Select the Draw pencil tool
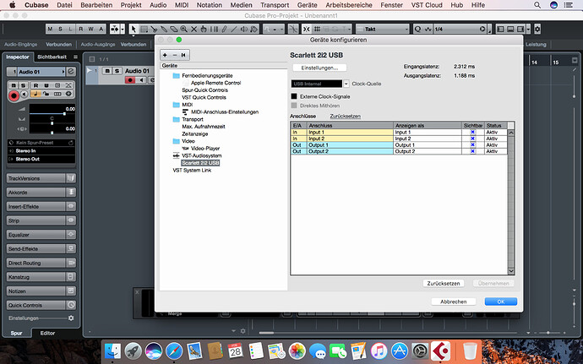The height and width of the screenshot is (364, 583). pyautogui.click(x=224, y=29)
